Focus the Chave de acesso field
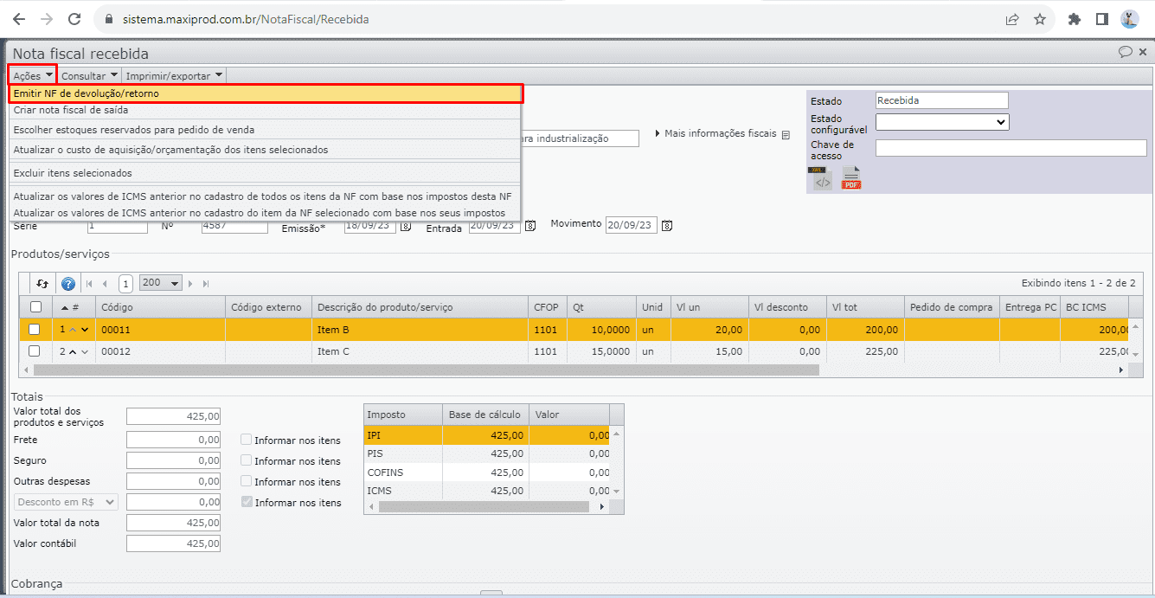This screenshot has height=598, width=1155. pos(1011,148)
